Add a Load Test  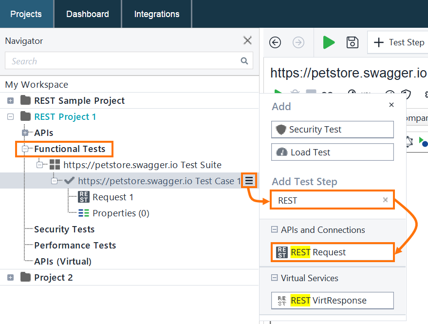pos(332,152)
